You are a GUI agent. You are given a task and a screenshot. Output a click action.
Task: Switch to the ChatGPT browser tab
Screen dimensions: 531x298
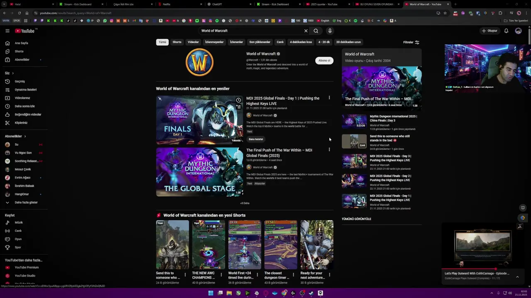(x=217, y=4)
